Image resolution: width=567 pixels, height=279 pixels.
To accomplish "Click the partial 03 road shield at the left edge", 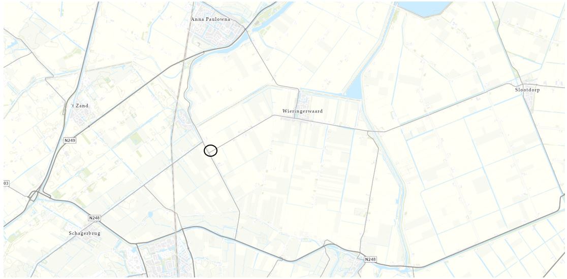I will 6,183.
